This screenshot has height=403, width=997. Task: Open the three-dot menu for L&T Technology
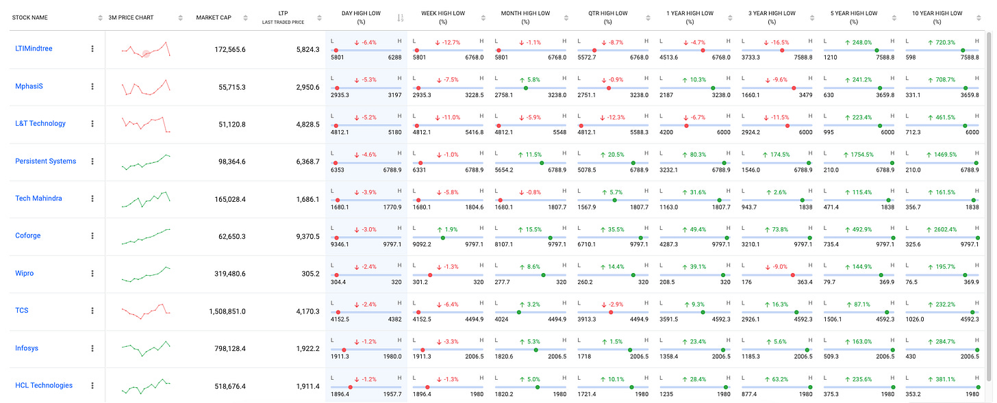tap(92, 124)
